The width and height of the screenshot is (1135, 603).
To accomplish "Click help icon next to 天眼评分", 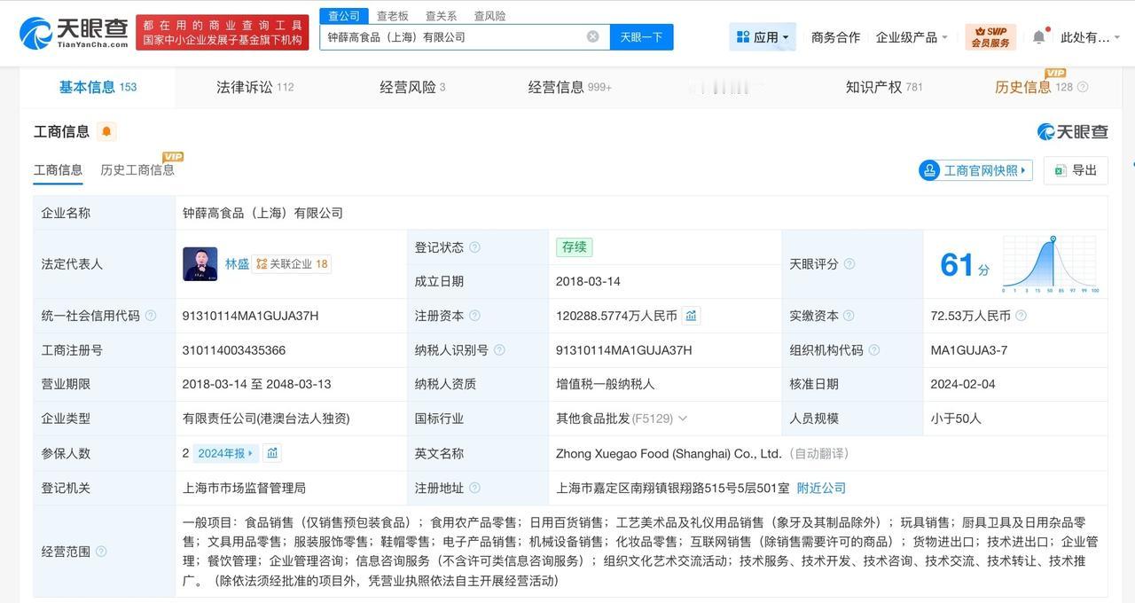I will pos(849,264).
